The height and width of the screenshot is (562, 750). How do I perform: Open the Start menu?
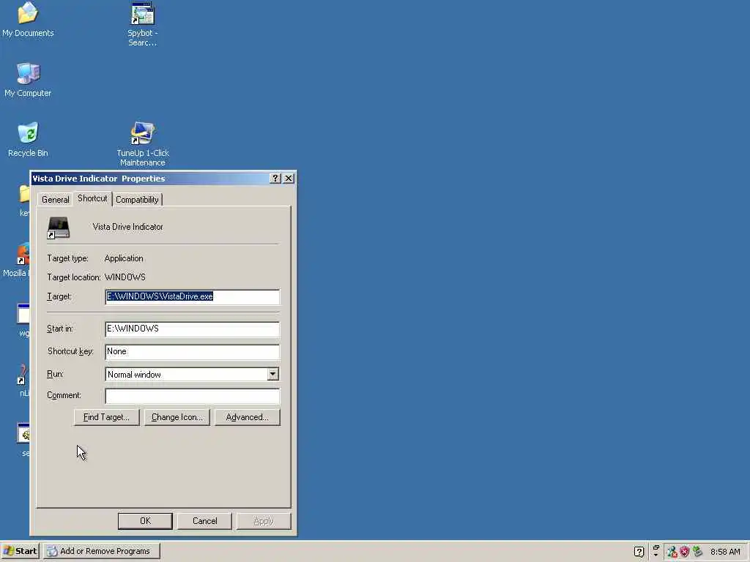pos(20,551)
